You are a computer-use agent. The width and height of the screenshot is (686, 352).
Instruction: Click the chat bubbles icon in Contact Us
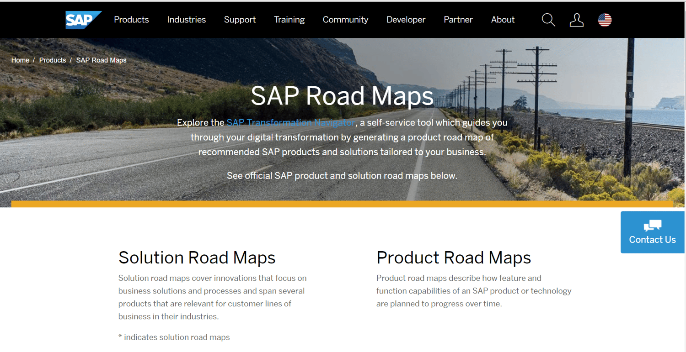pyautogui.click(x=653, y=225)
